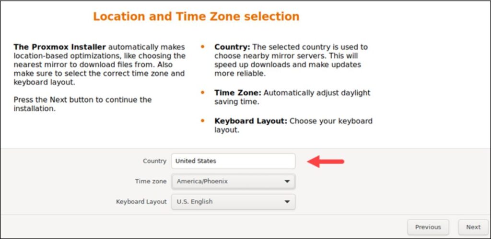Click the Time zone dropdown arrow
491x239 pixels.
pos(287,182)
